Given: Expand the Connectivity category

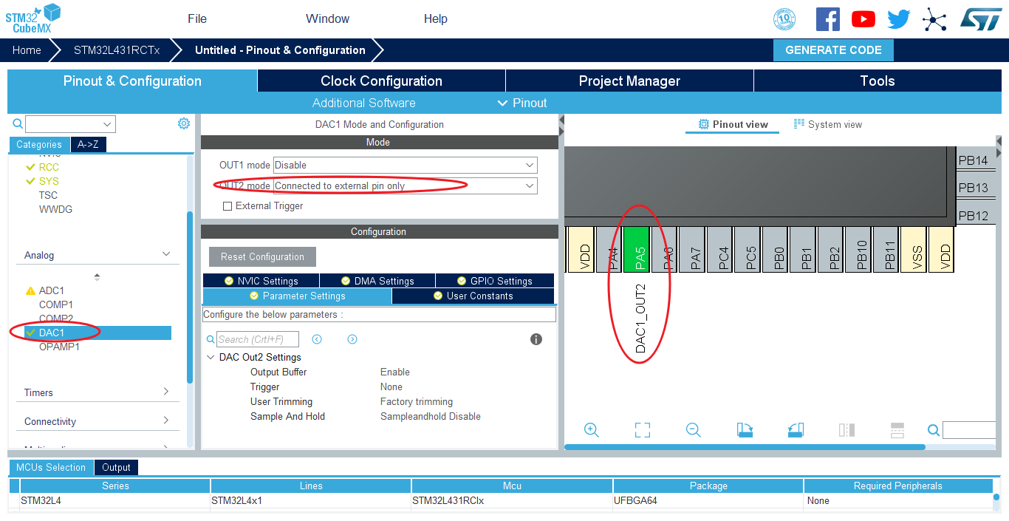Looking at the screenshot, I should pyautogui.click(x=166, y=420).
